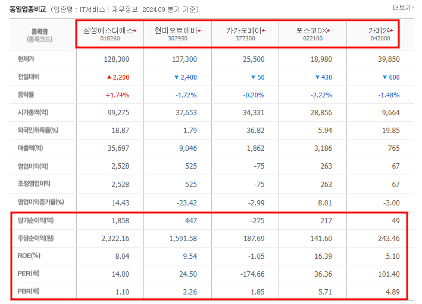The image size is (422, 304).
Task: Click the 9.54 ROE value
Action: (190, 256)
